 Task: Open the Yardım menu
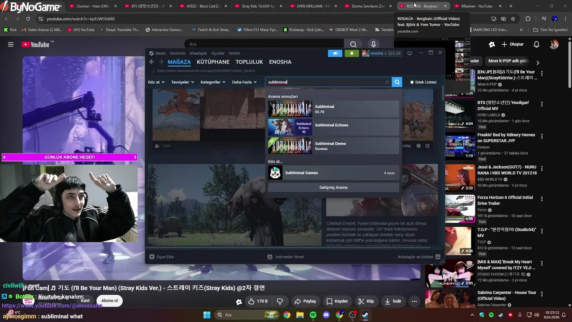(234, 53)
